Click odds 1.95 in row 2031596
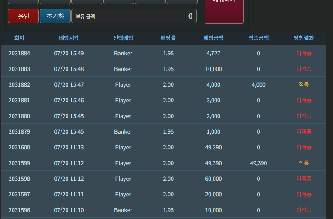The image size is (333, 219). 168,210
